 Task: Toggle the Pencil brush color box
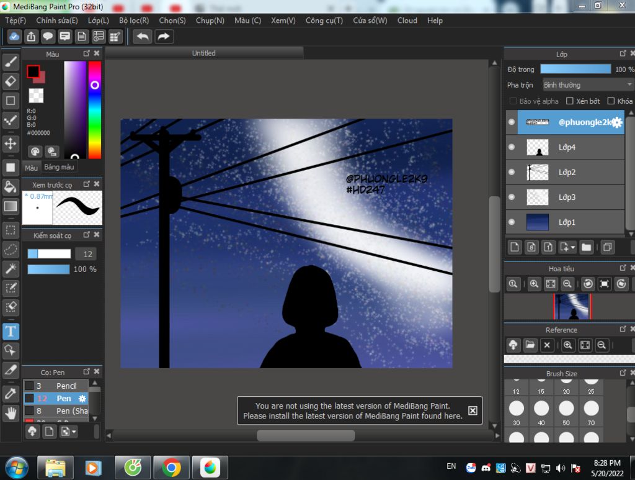pos(29,386)
